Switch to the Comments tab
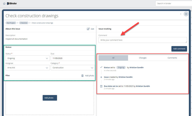 172,58
